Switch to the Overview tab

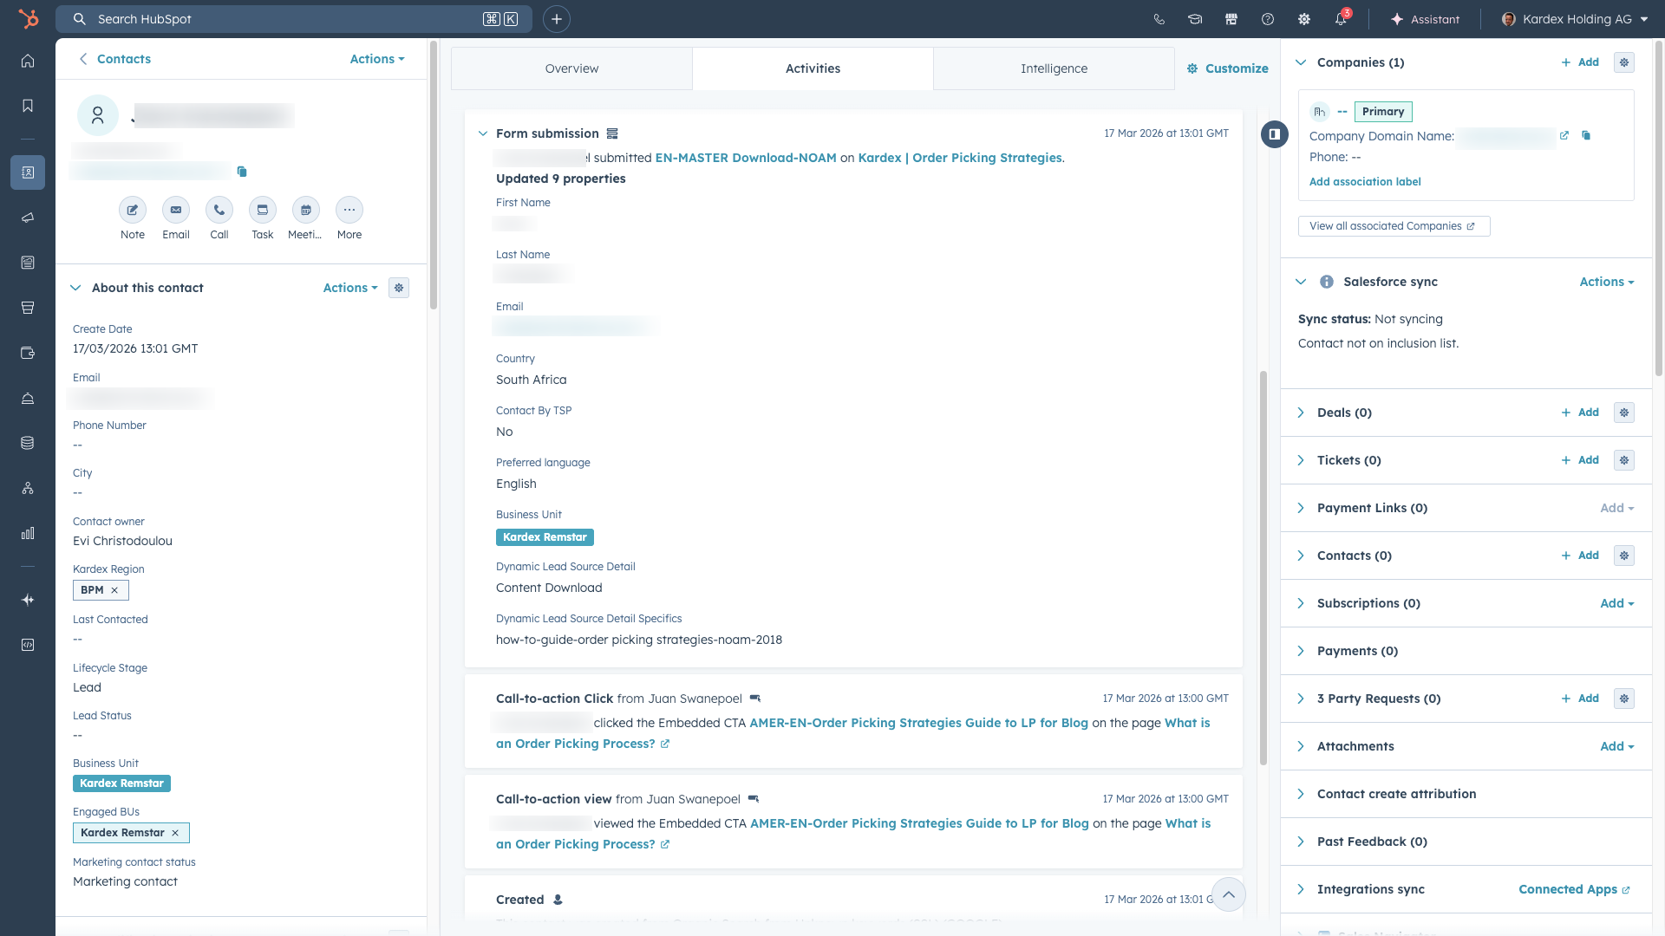(571, 68)
